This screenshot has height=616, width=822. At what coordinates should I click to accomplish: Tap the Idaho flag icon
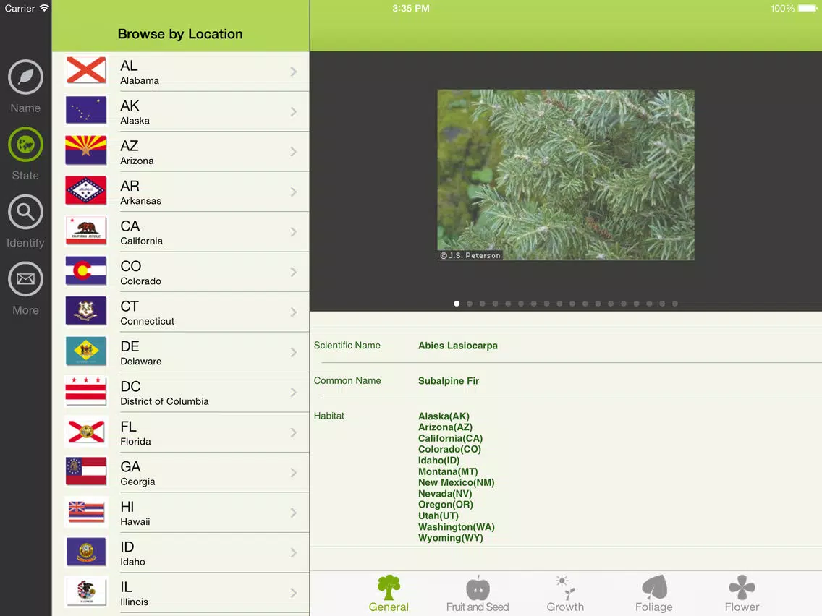tap(86, 552)
